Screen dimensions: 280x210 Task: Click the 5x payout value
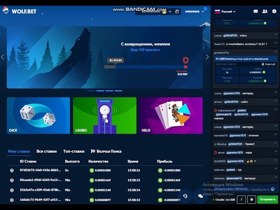[67, 170]
